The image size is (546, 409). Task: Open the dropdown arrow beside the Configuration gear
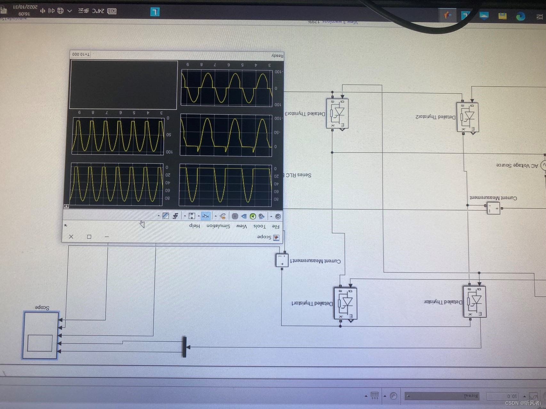click(271, 216)
